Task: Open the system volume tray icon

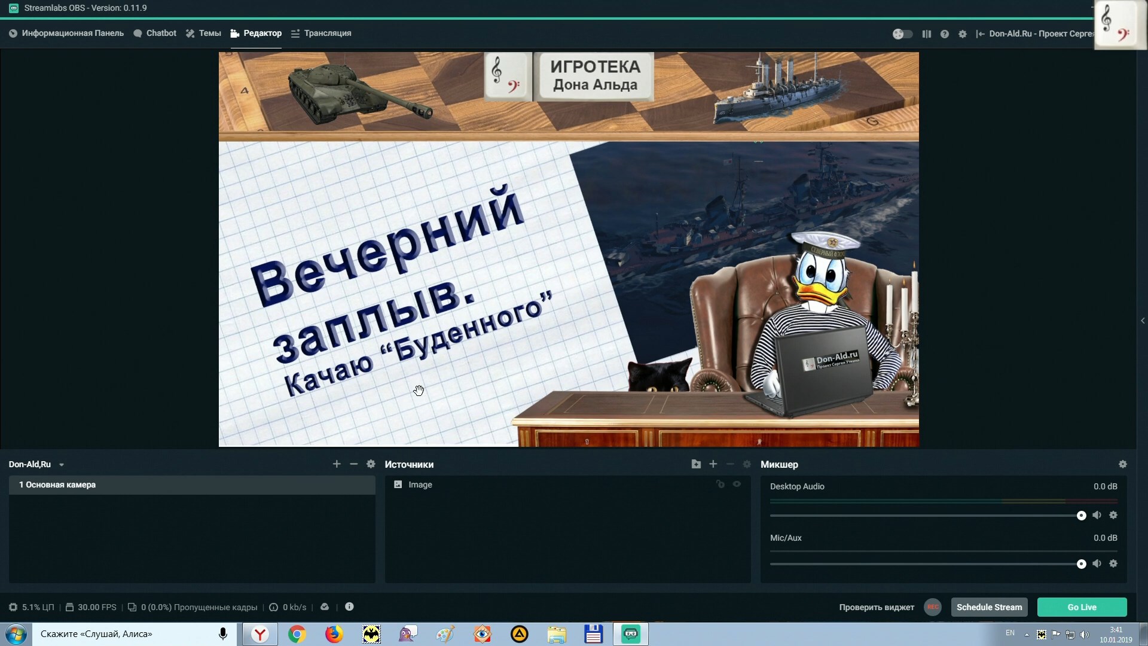Action: pos(1085,635)
